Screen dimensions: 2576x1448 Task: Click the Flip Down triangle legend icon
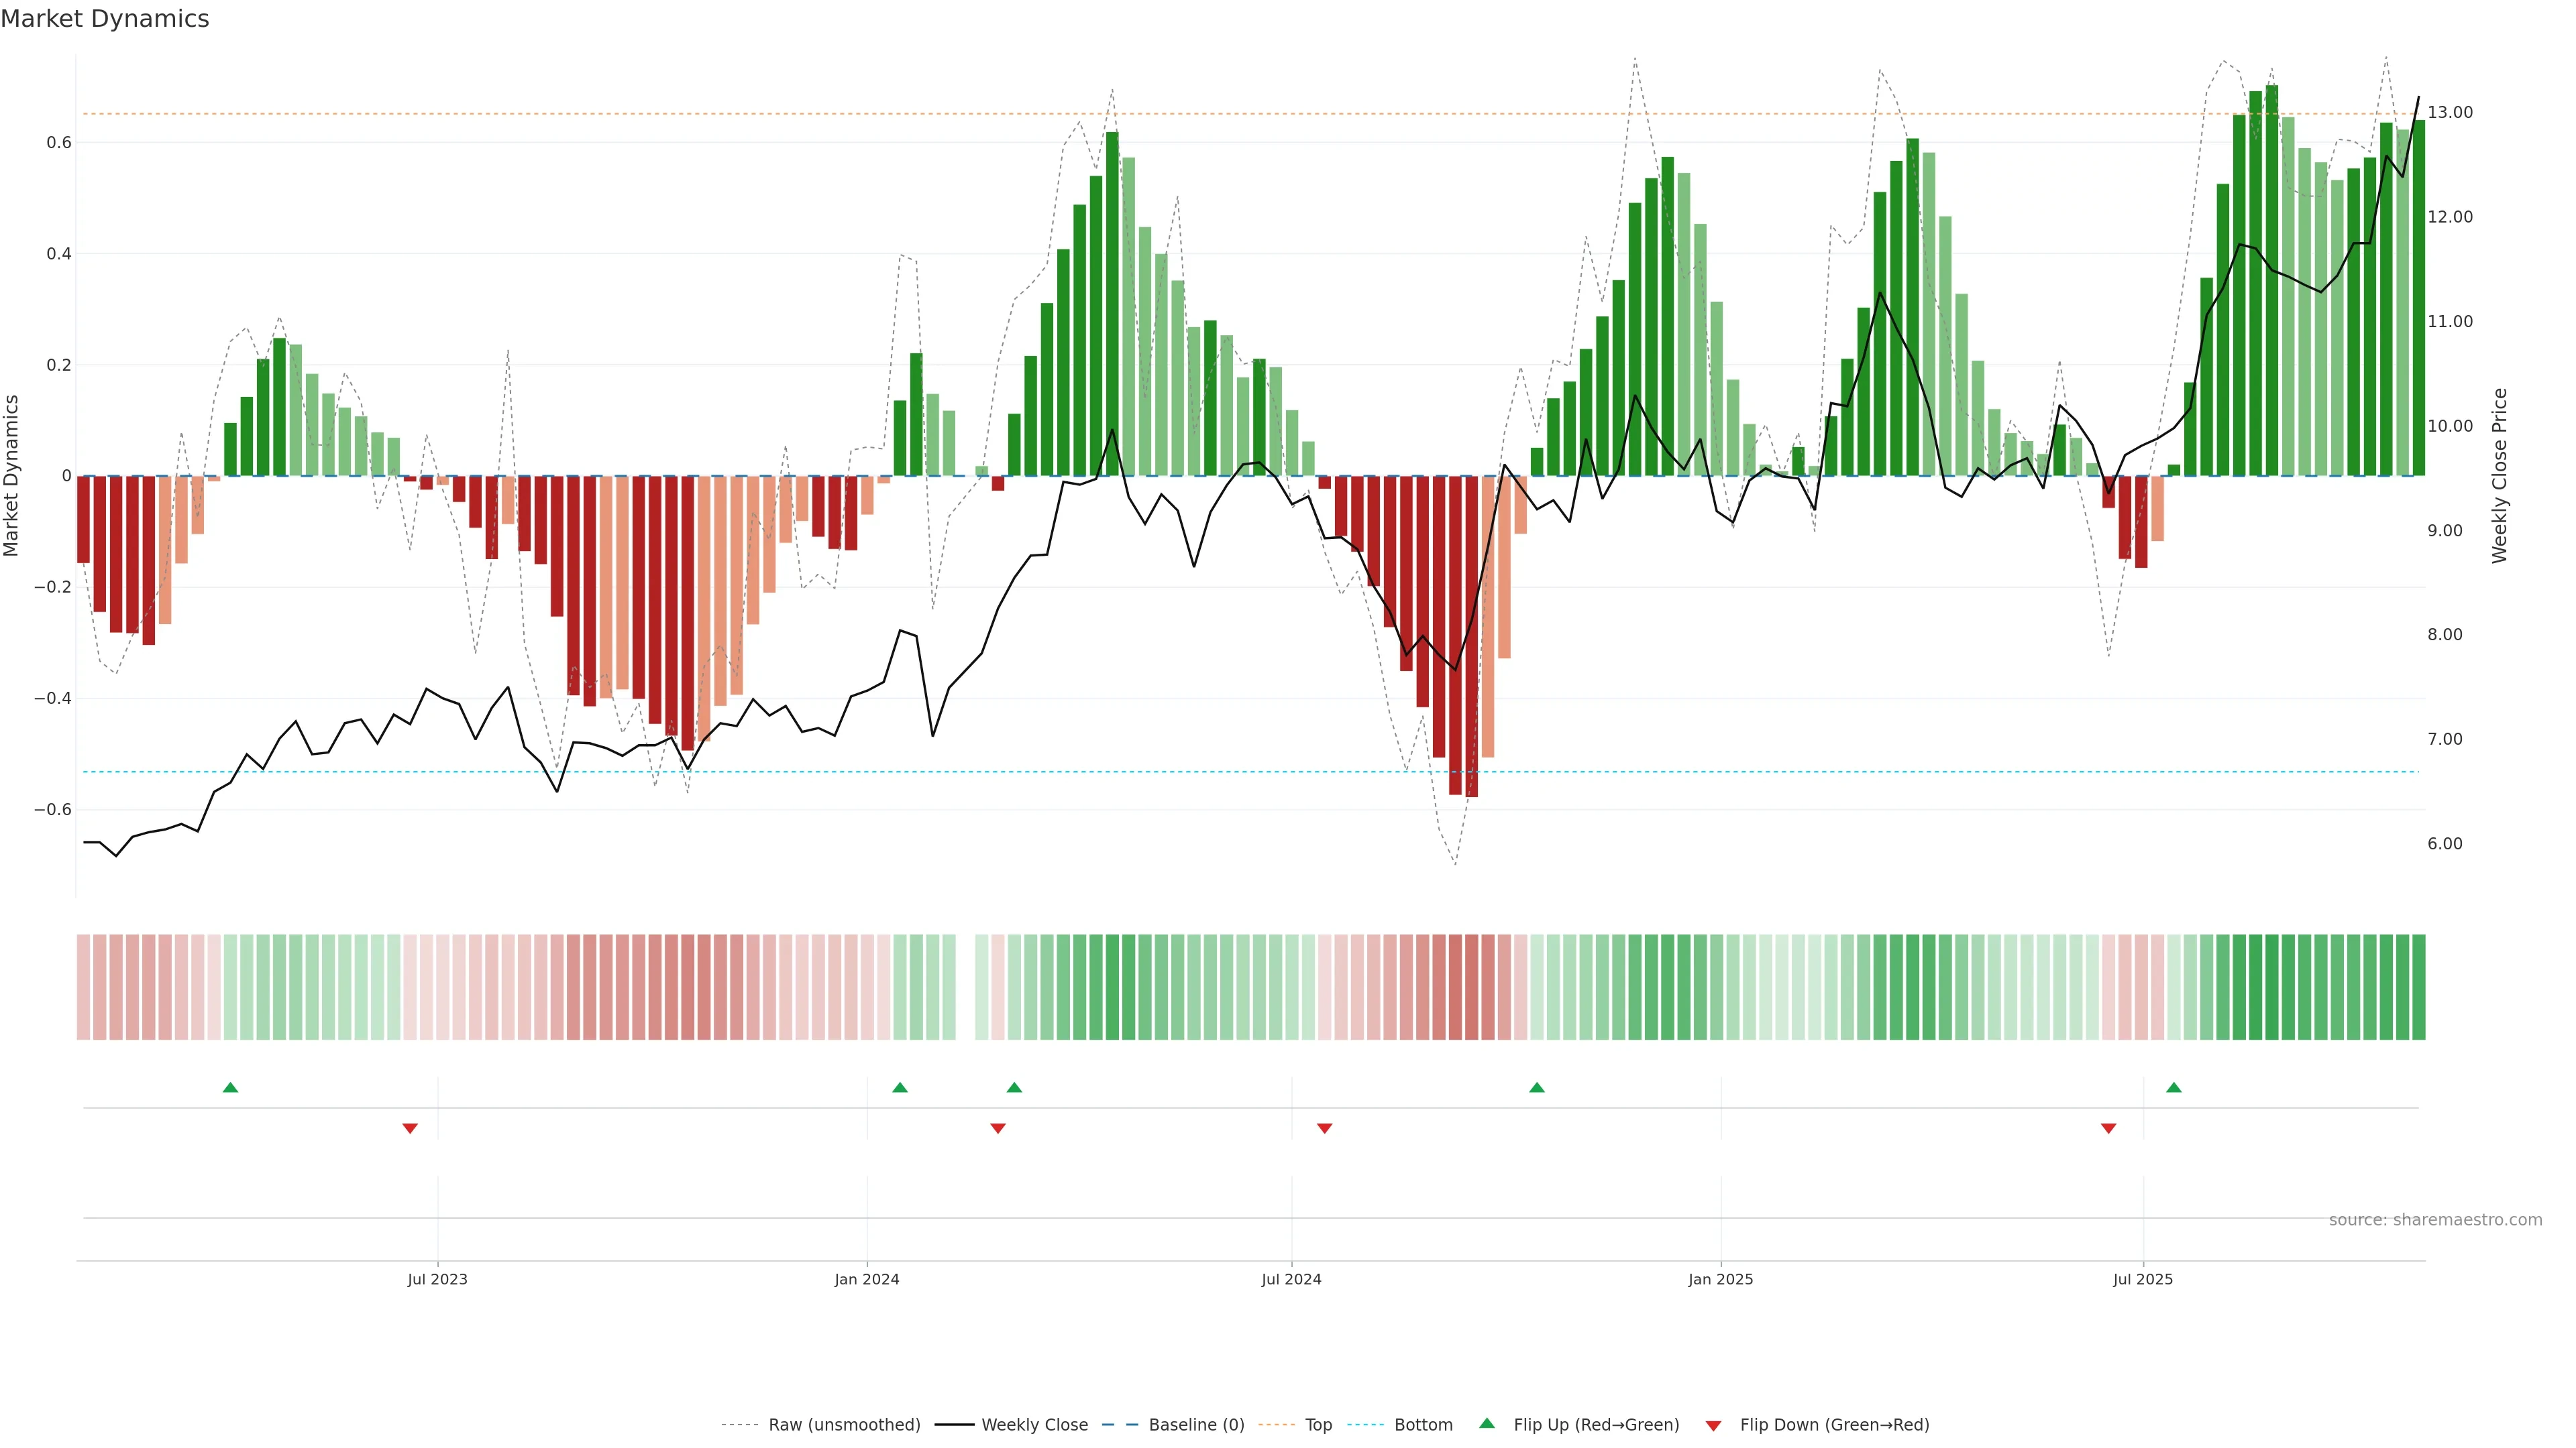1713,1426
